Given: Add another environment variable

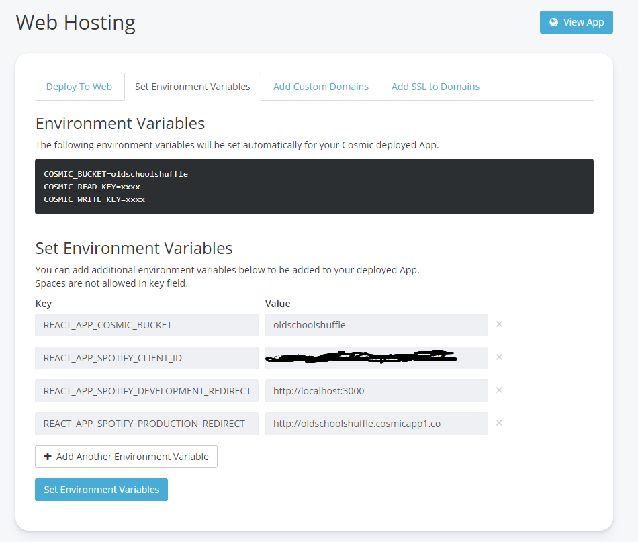Looking at the screenshot, I should click(x=126, y=457).
